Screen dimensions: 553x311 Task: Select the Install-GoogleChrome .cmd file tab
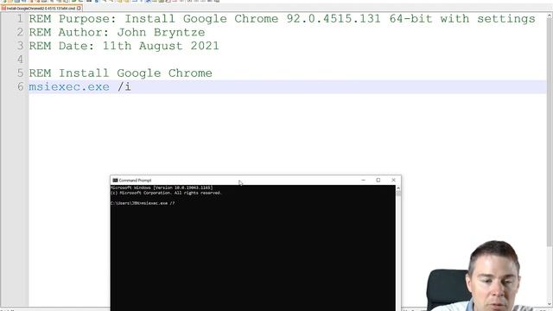[x=41, y=8]
